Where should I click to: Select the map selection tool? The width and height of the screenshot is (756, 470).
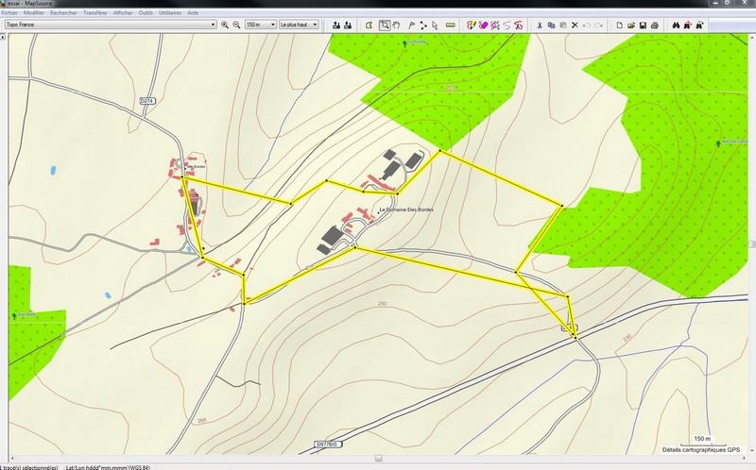[369, 25]
